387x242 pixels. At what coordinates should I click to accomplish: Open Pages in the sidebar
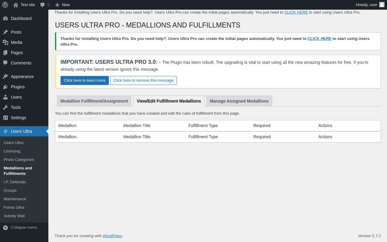24,53
